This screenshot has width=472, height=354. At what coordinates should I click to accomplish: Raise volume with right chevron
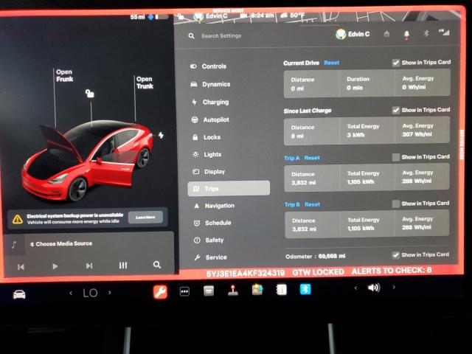coord(394,287)
